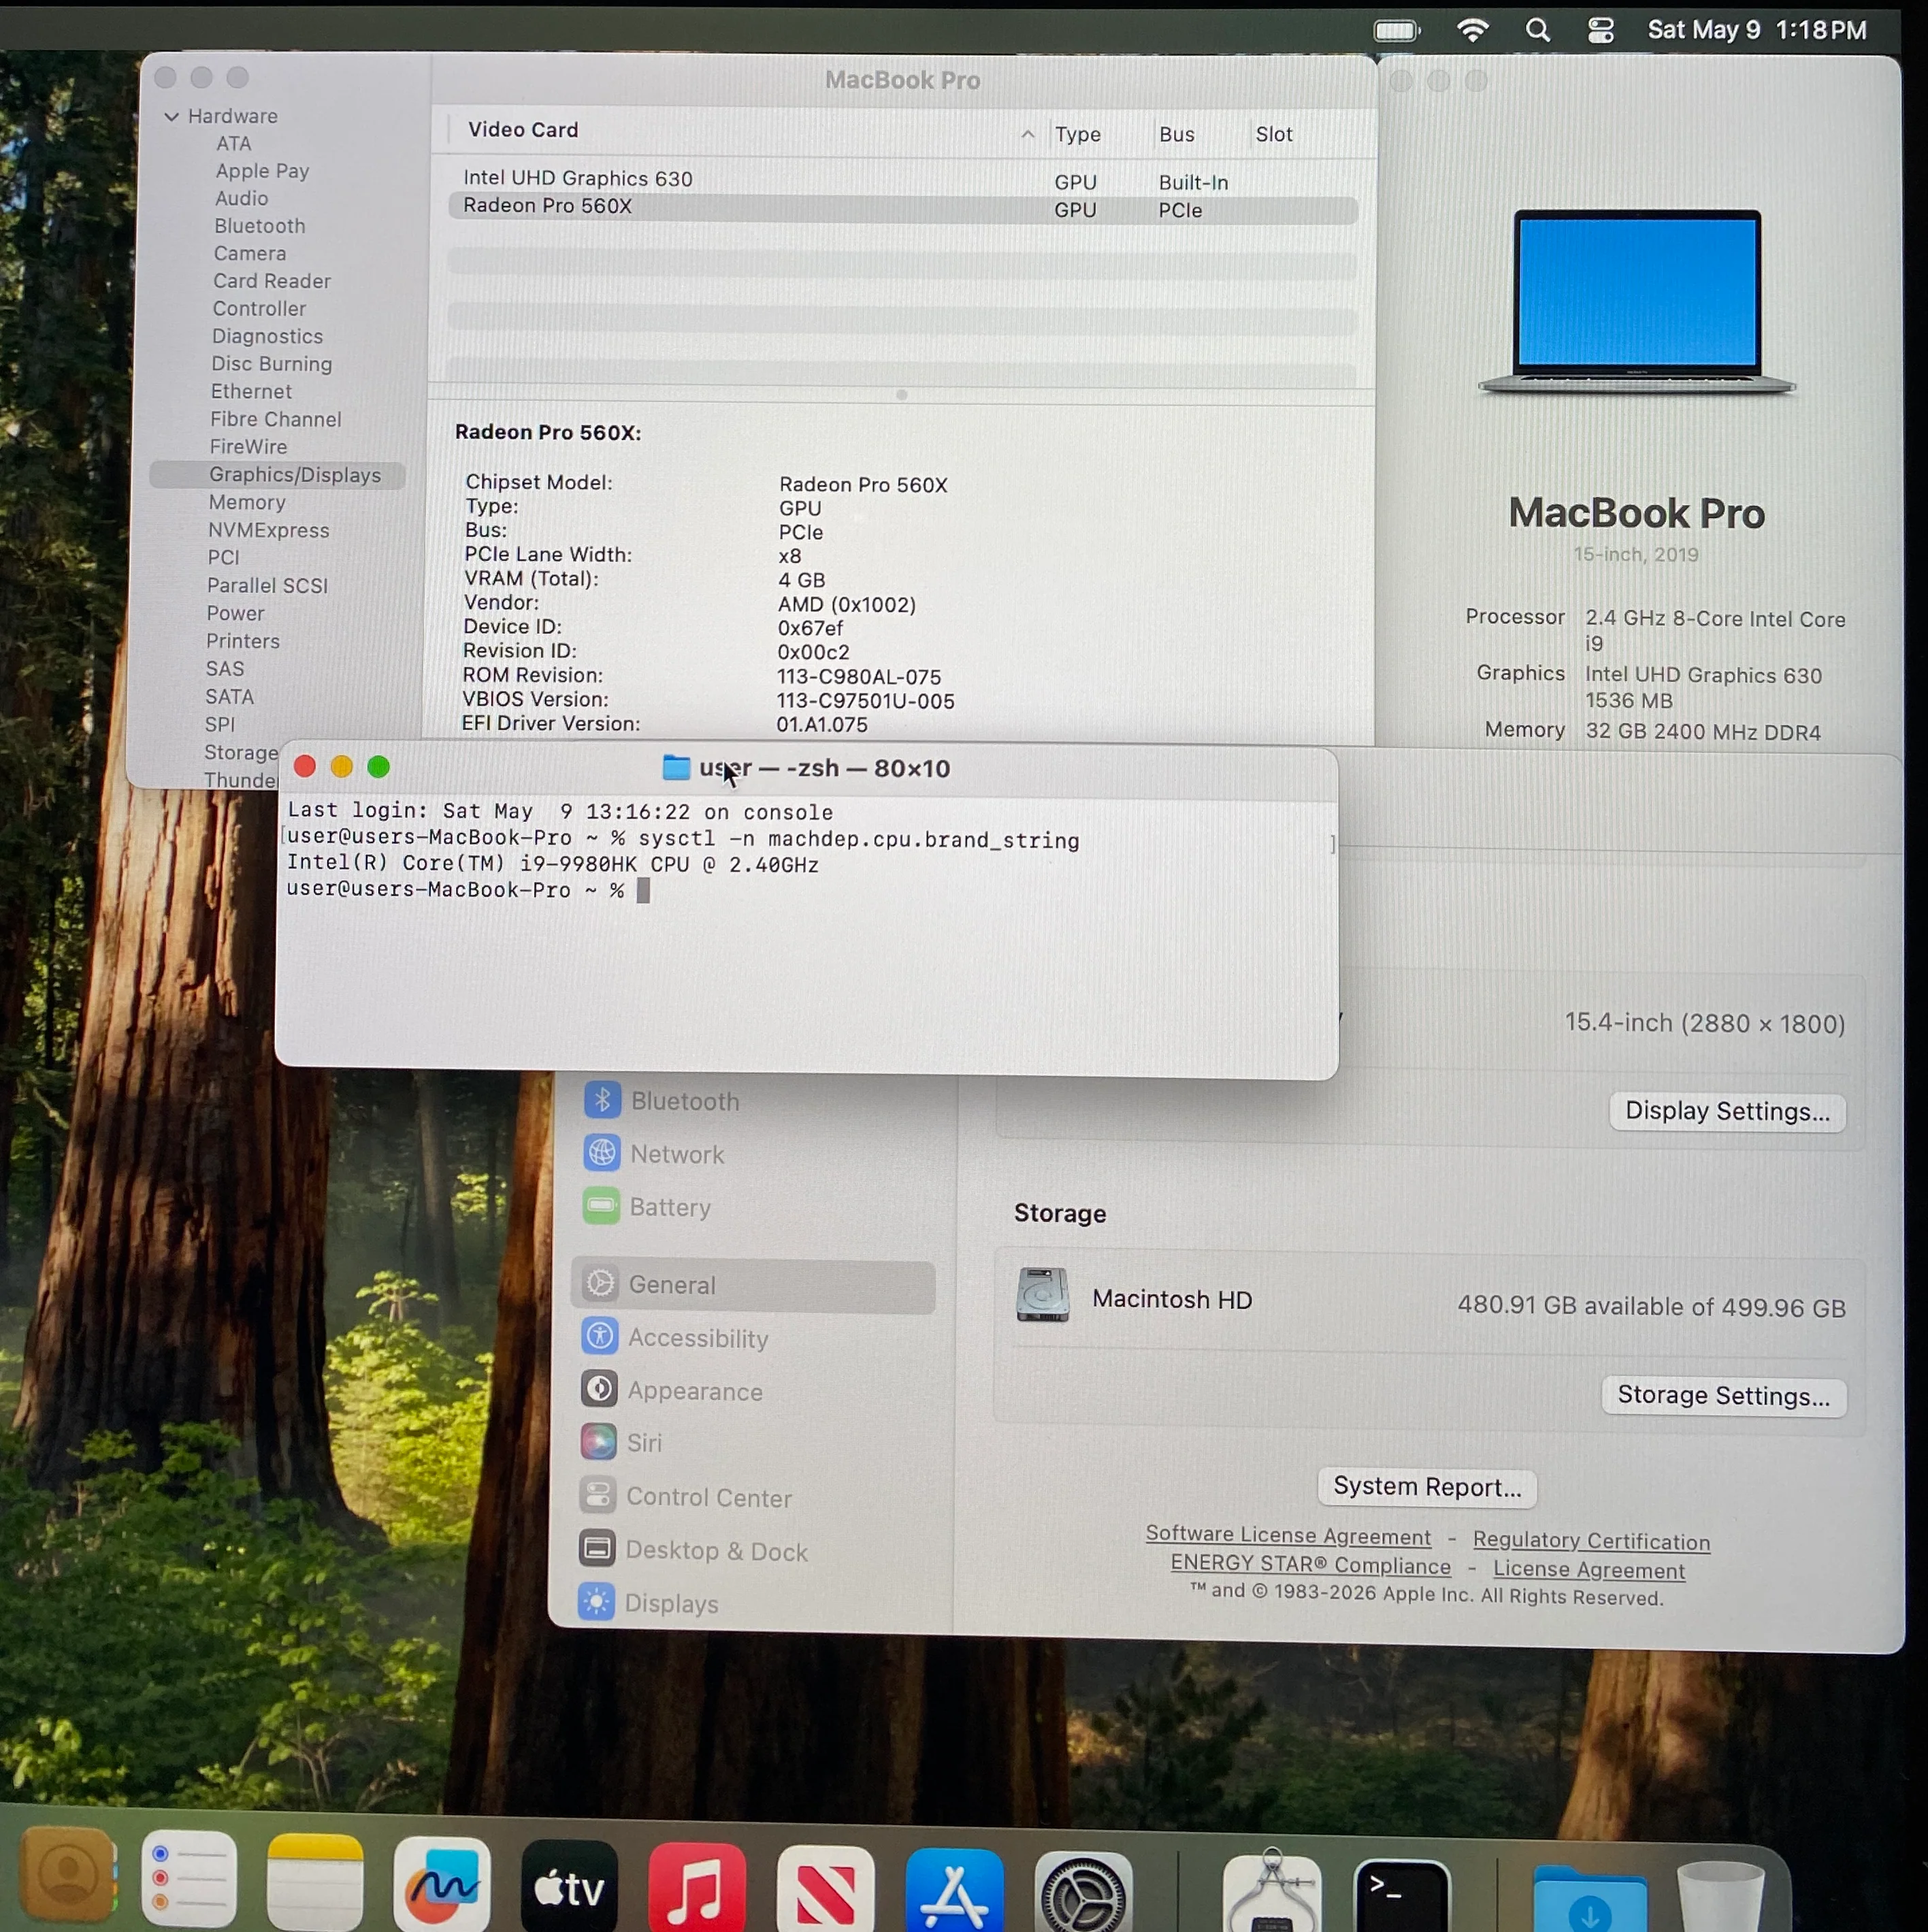
Task: Open the Trash in the Dock
Action: click(x=1719, y=1897)
